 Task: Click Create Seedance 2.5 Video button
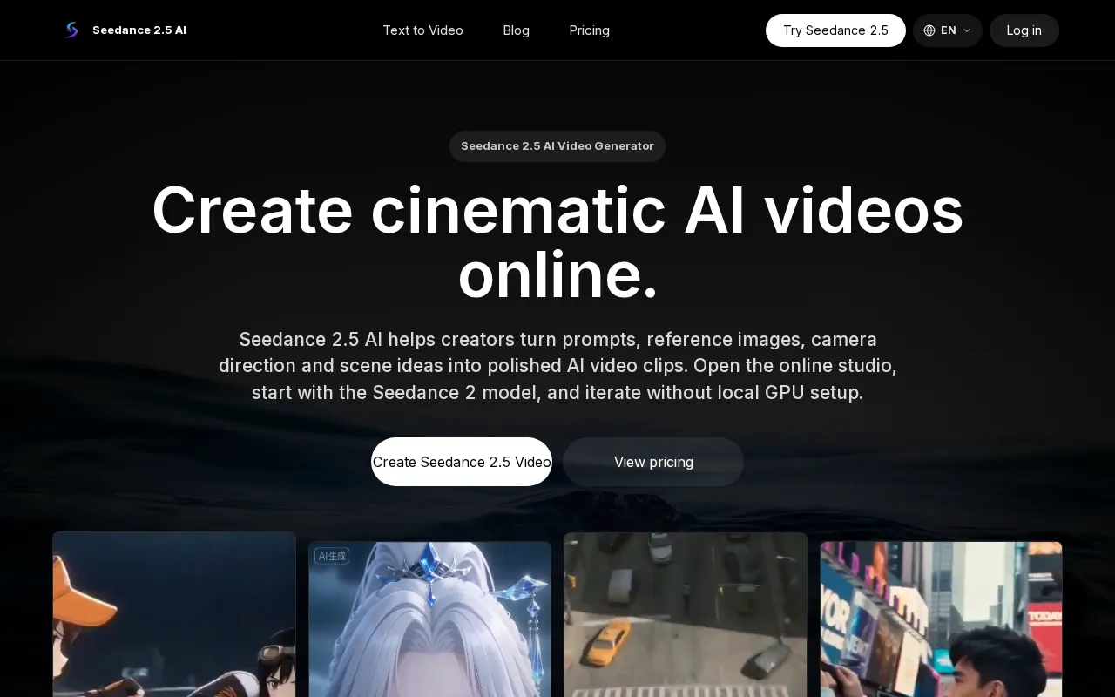(462, 462)
